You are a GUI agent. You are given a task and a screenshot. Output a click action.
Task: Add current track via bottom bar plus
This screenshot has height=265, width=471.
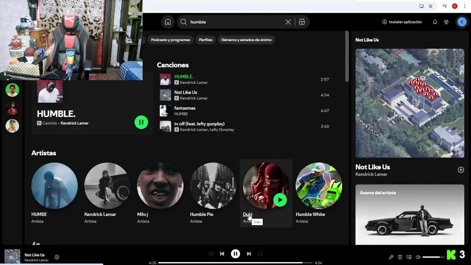pyautogui.click(x=57, y=257)
